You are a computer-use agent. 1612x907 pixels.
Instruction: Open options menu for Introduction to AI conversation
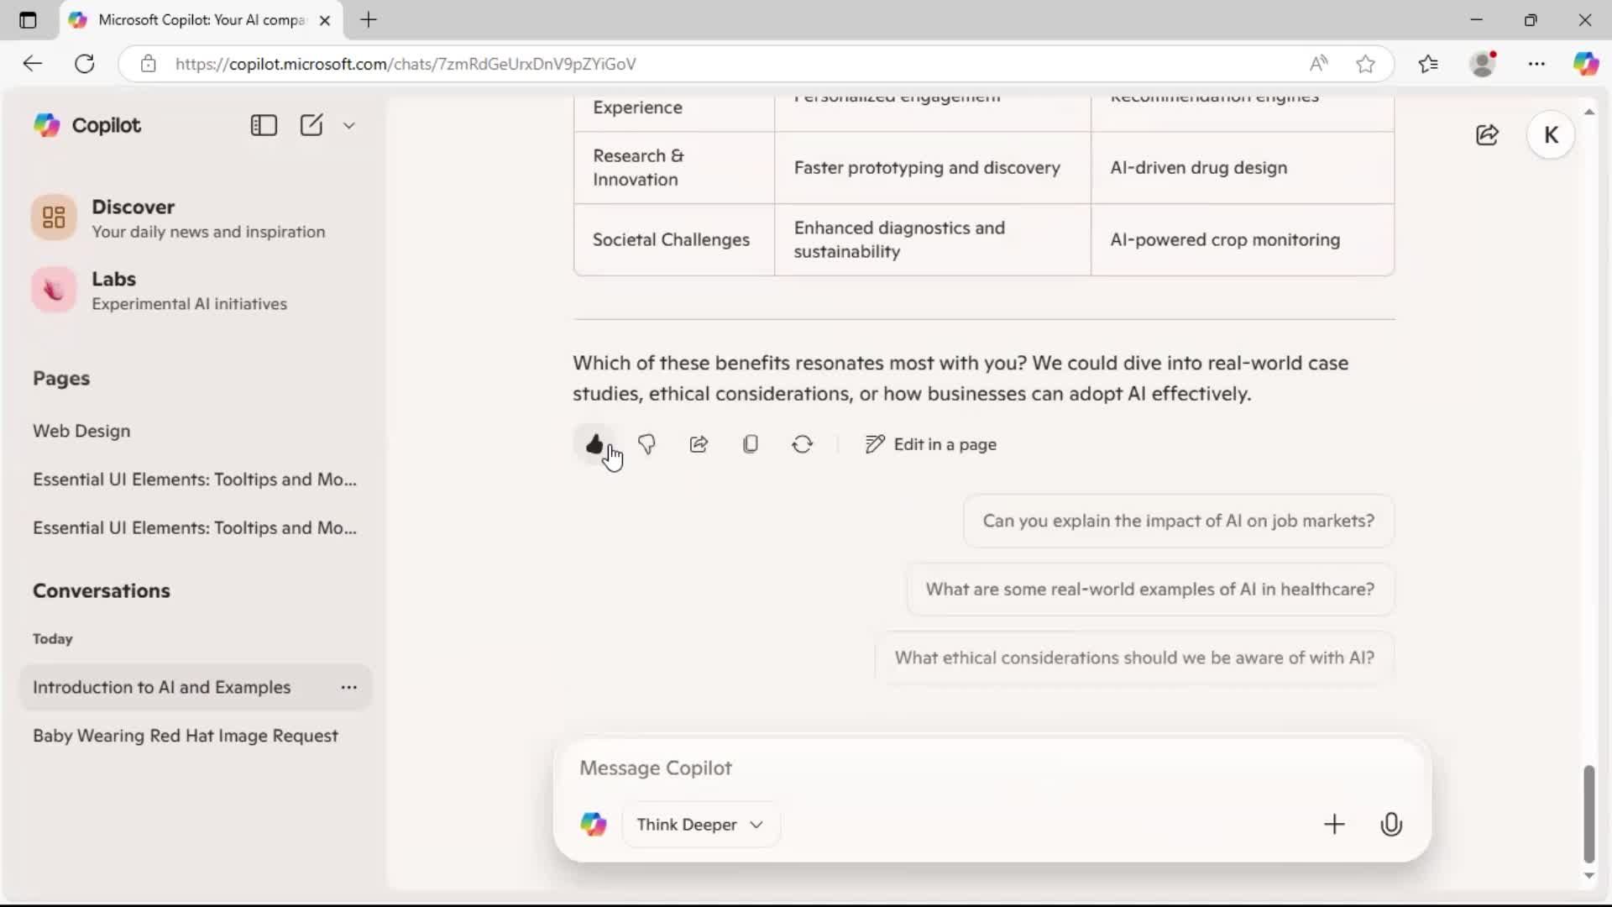tap(349, 687)
